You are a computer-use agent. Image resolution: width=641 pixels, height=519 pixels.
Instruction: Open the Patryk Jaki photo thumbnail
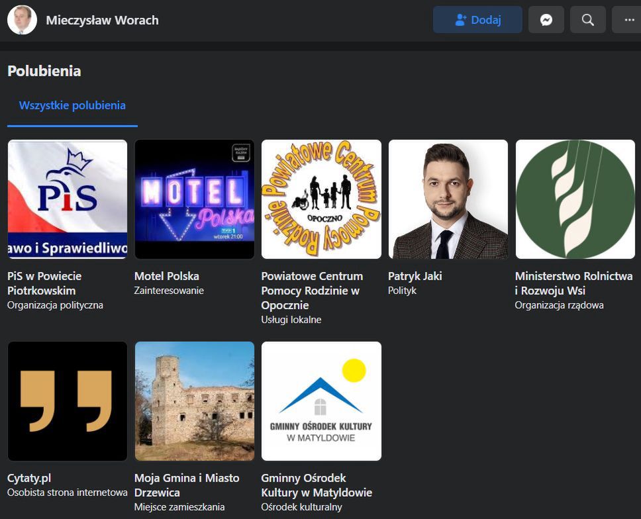tap(448, 199)
